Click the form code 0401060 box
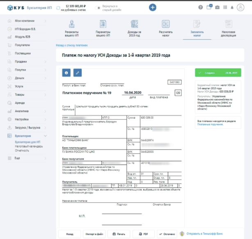The image size is (252, 239). pyautogui.click(x=174, y=82)
